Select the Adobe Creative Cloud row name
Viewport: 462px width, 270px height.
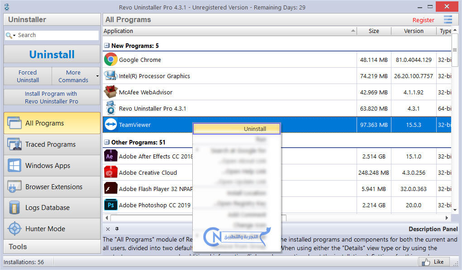pos(148,172)
